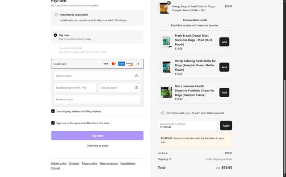286x177 pixels.
Task: Open the security code help icon
Action: tap(136, 87)
